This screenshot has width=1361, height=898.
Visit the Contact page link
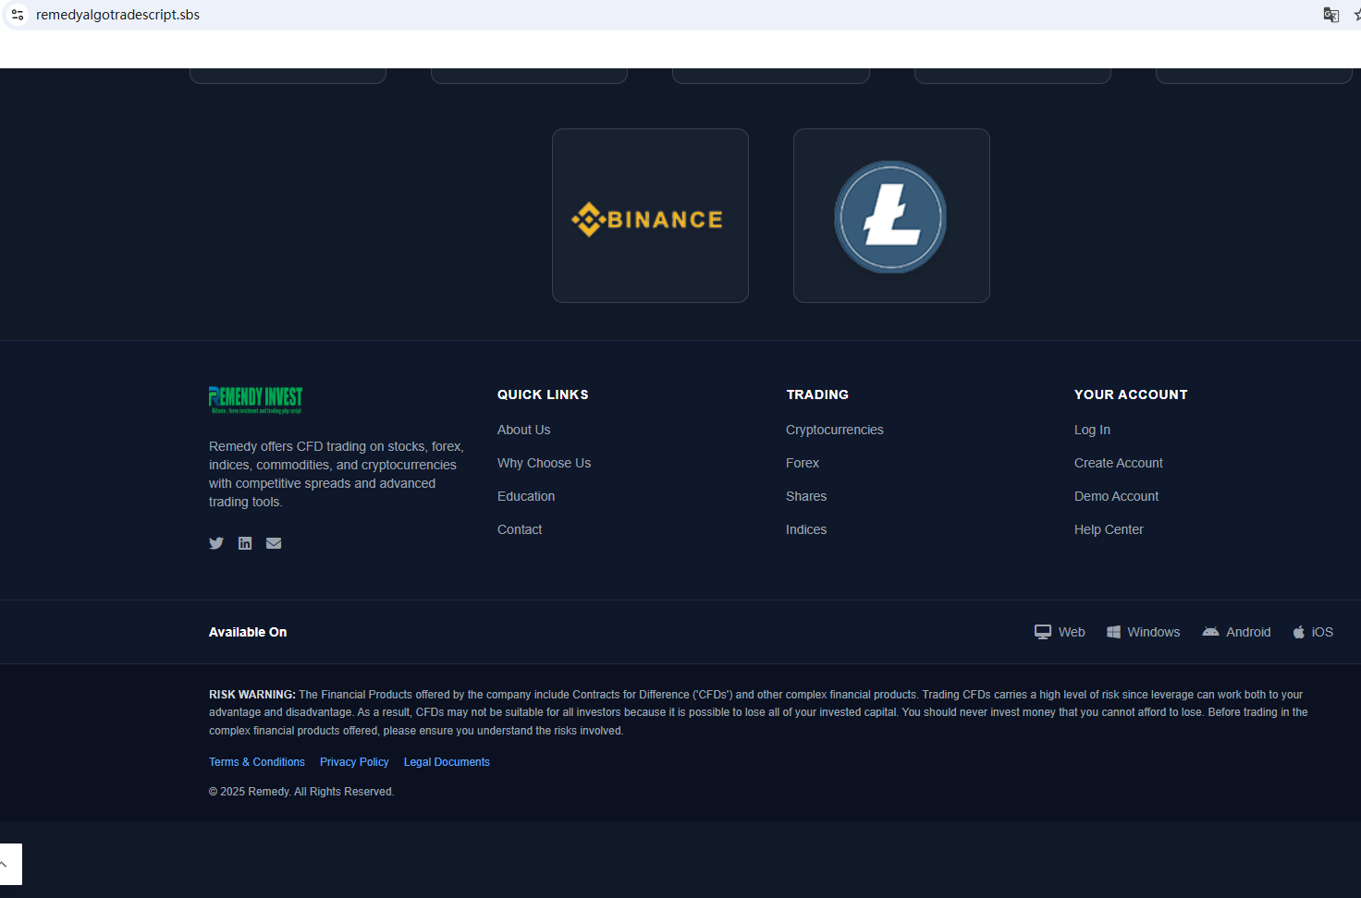click(x=520, y=529)
